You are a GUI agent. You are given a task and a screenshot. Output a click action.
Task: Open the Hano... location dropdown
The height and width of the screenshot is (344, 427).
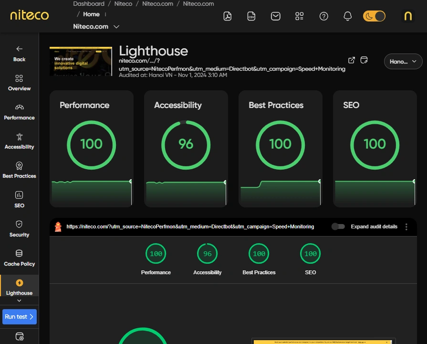tap(403, 61)
